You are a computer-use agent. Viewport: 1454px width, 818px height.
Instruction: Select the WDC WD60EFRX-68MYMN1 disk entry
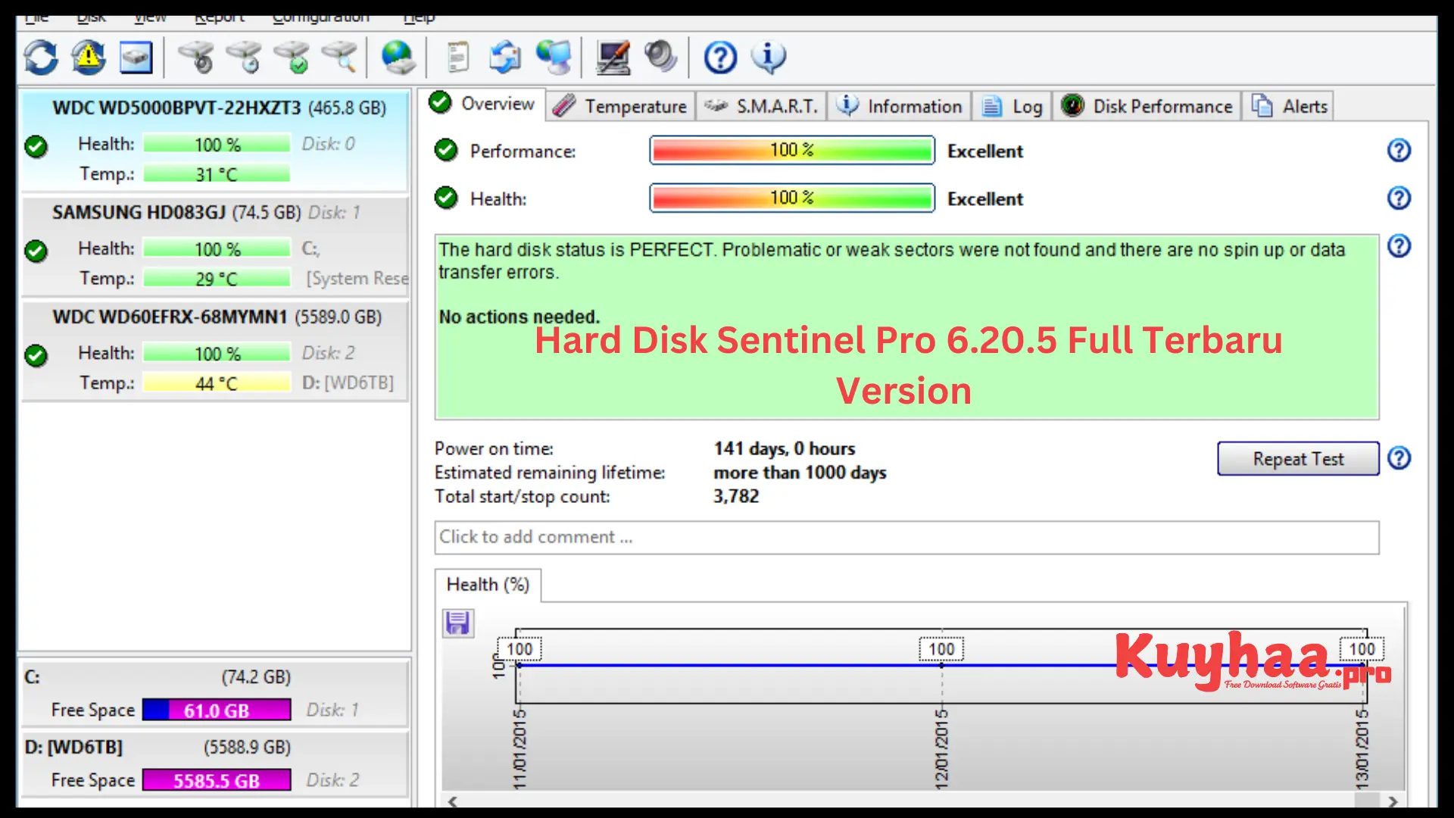pos(215,351)
